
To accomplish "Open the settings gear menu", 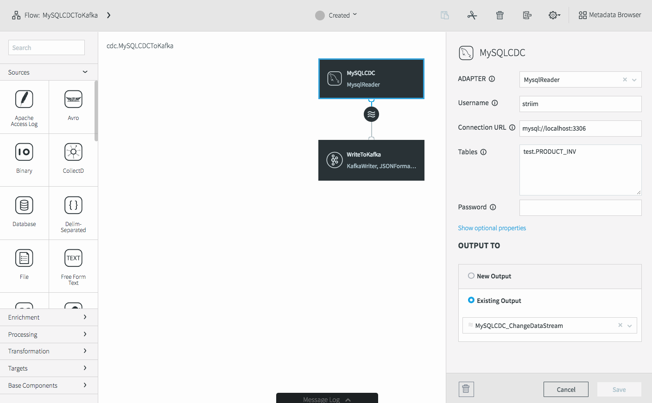I will pyautogui.click(x=554, y=15).
